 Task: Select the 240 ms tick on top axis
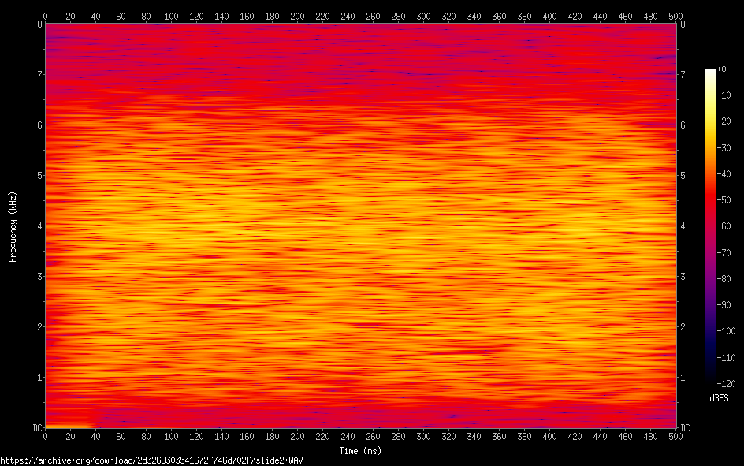tap(348, 16)
